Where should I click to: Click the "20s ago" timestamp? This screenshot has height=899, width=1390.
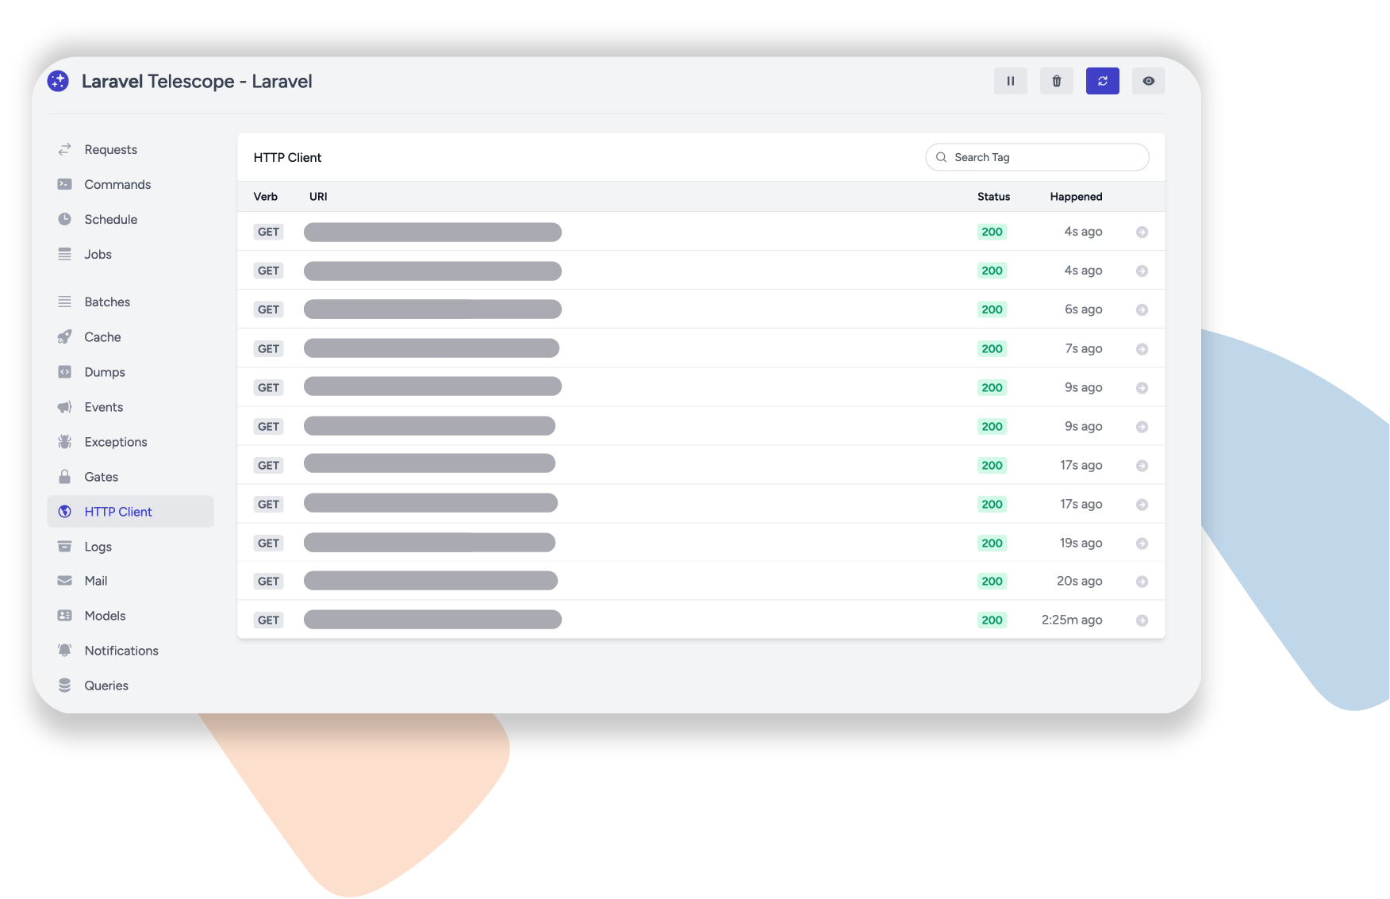1079,581
